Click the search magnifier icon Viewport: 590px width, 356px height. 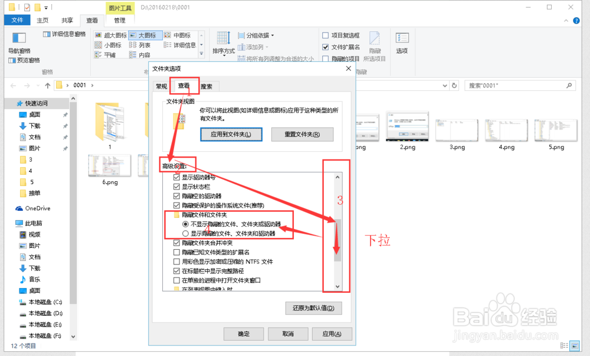tap(569, 86)
